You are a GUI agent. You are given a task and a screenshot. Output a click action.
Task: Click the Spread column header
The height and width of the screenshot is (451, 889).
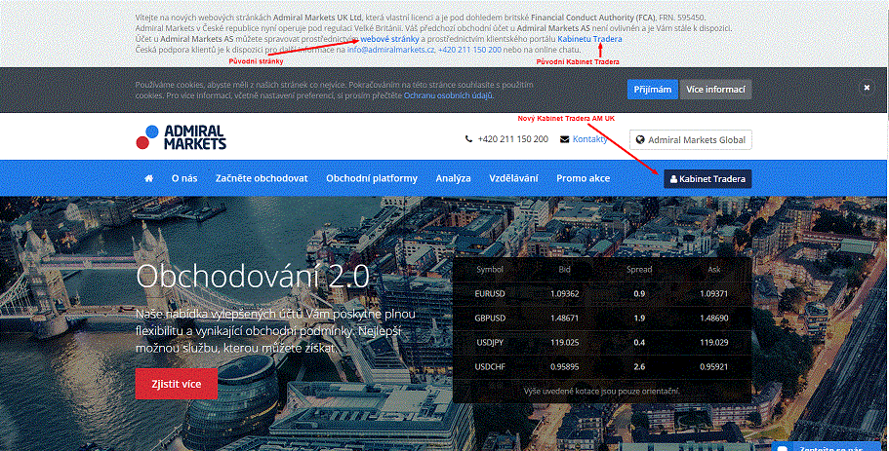(x=639, y=270)
